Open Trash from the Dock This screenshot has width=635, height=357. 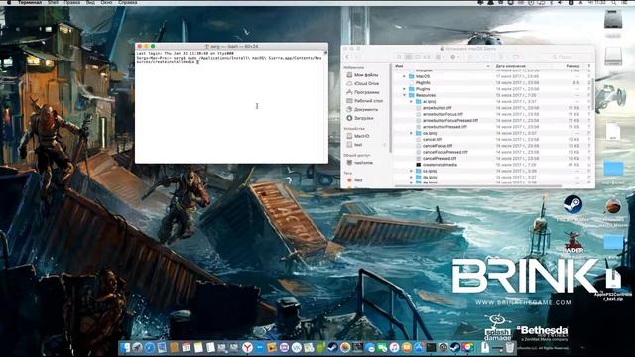click(510, 347)
